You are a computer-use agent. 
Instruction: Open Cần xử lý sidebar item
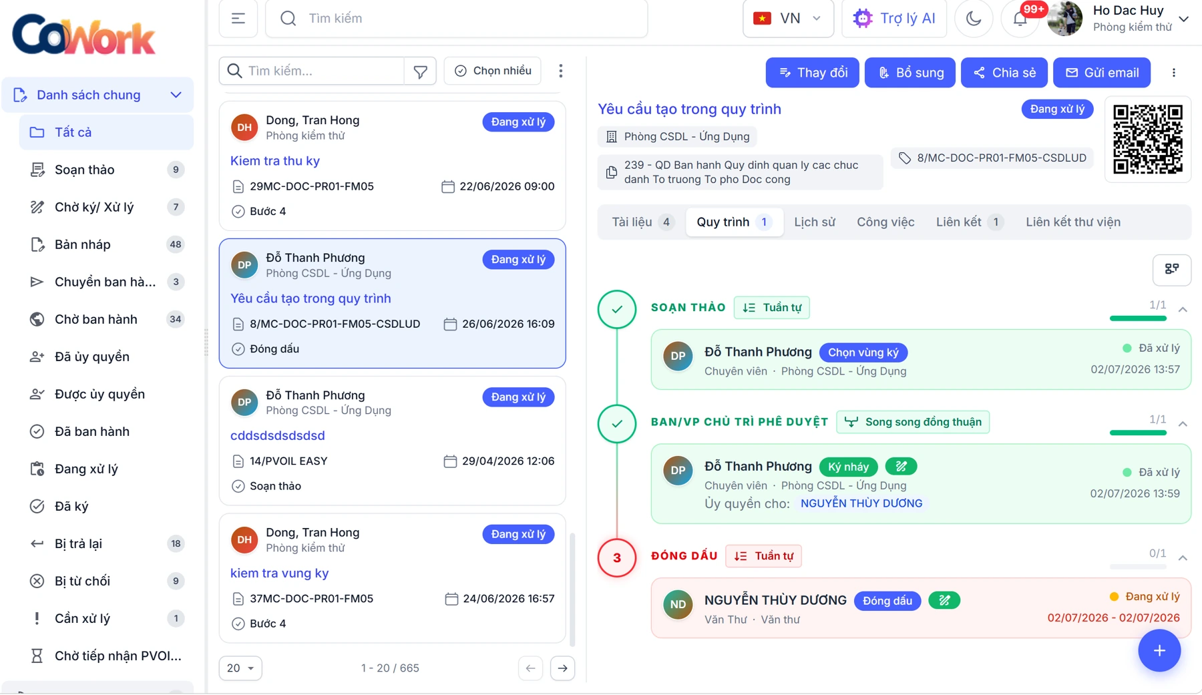coord(106,618)
